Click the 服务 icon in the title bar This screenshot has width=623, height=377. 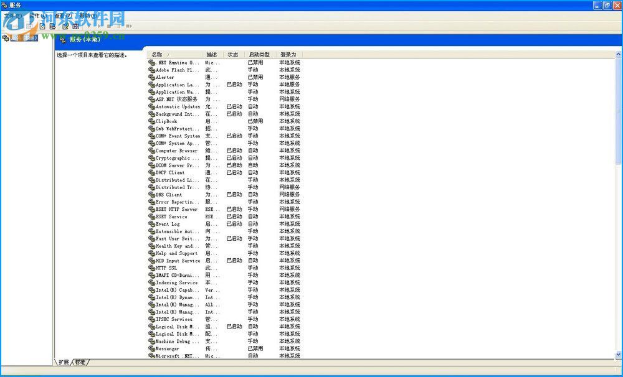coord(4,5)
